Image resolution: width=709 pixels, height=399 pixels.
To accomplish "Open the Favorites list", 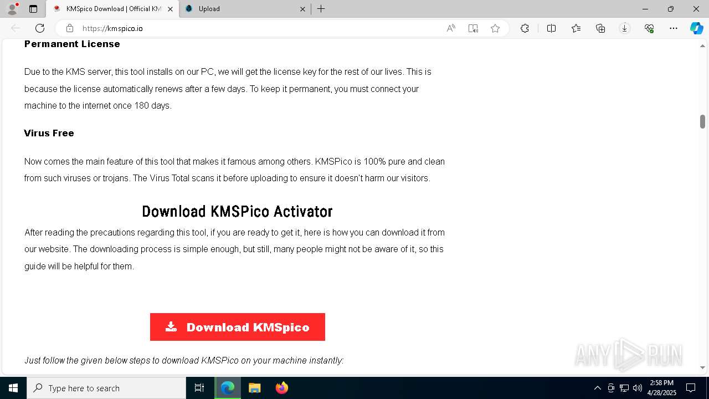I will tap(576, 28).
